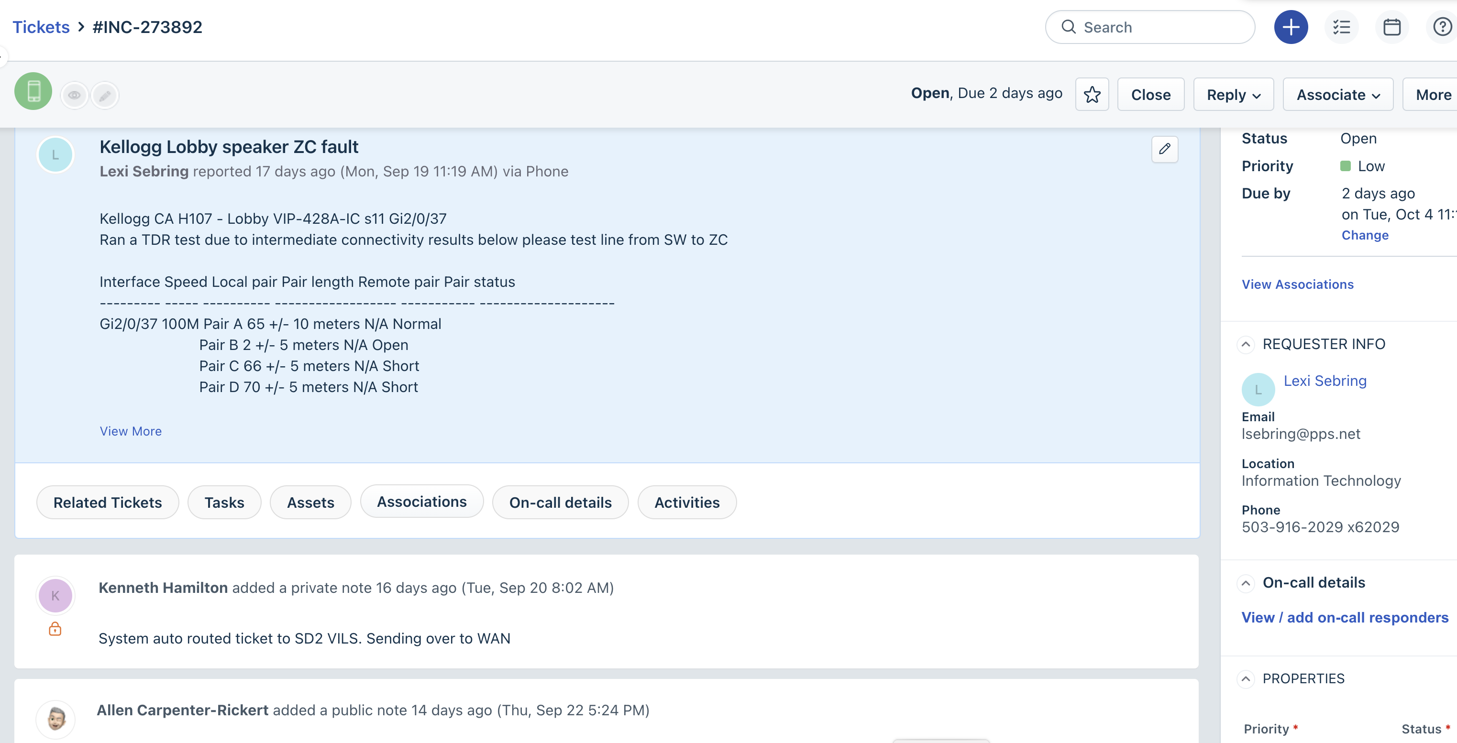Open the calendar icon in header
This screenshot has height=743, width=1457.
[1391, 27]
